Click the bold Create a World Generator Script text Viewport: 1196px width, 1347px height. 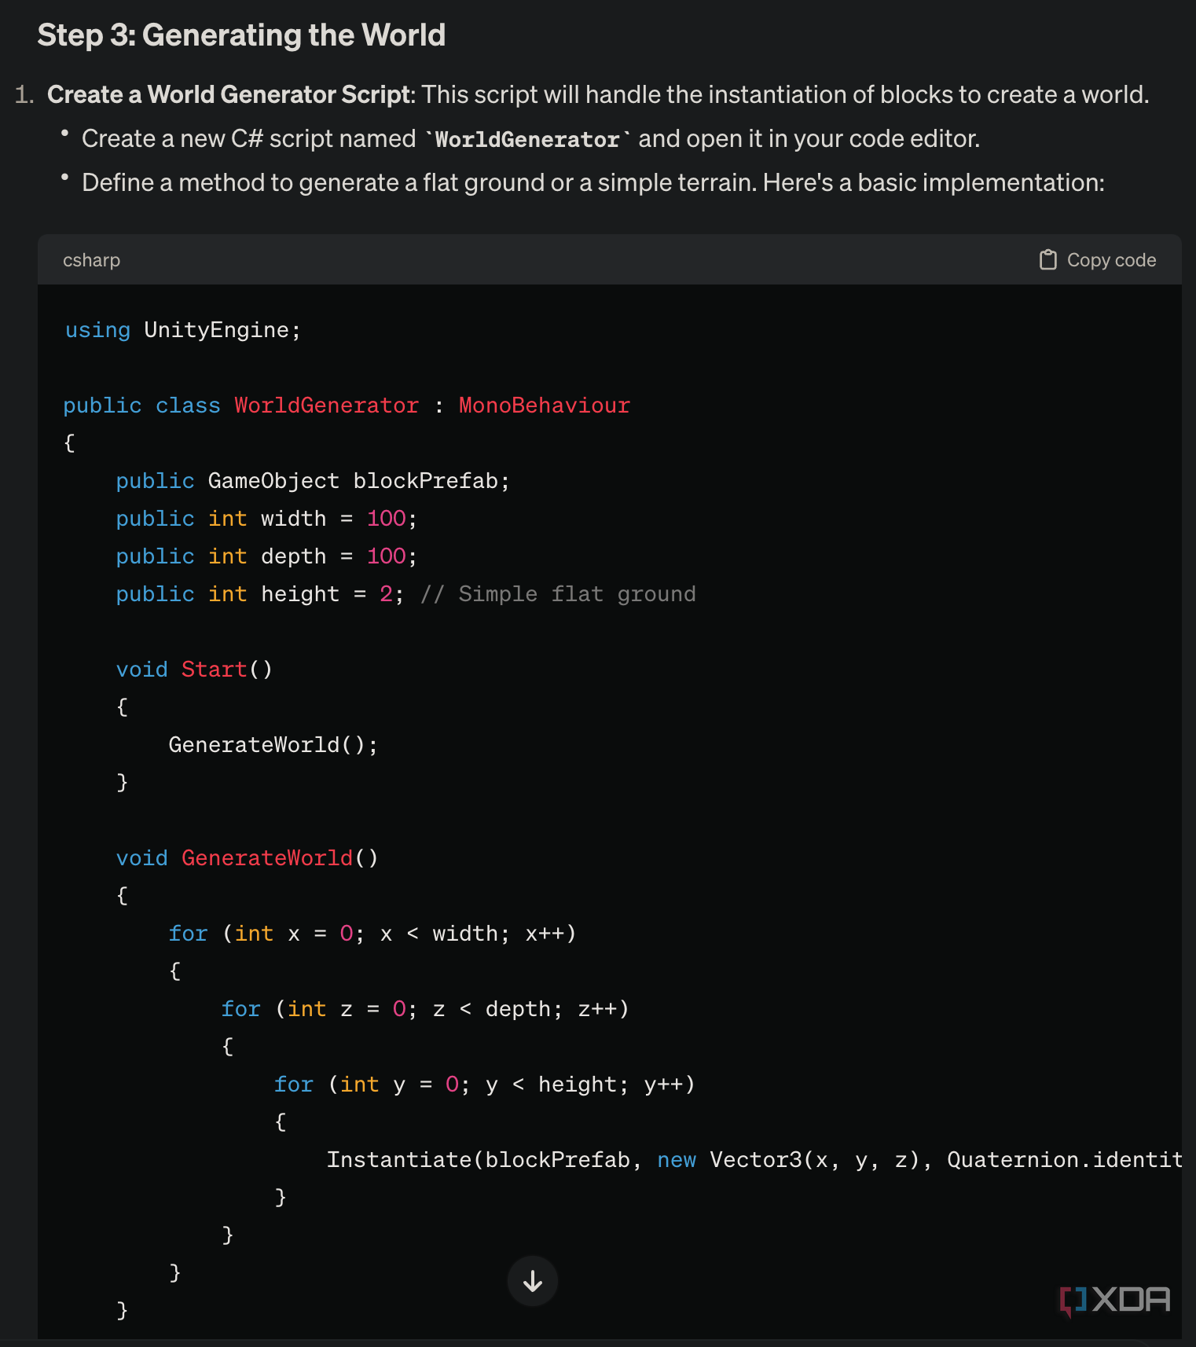(229, 95)
